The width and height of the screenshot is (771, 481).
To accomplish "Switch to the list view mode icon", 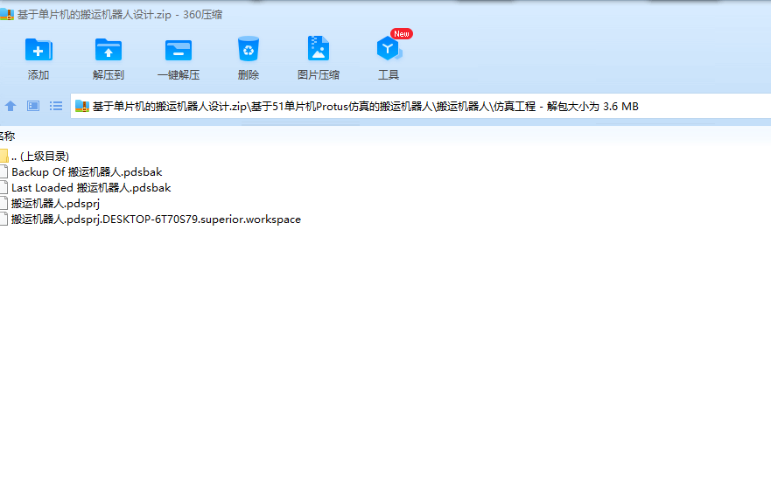I will coord(55,106).
